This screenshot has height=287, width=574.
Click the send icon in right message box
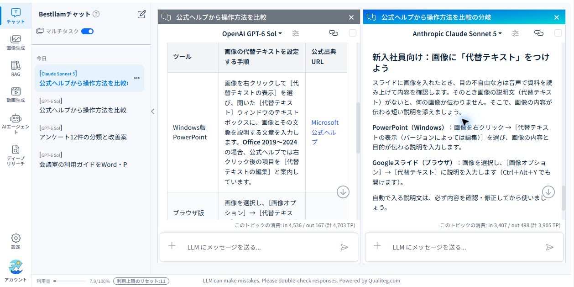[550, 247]
